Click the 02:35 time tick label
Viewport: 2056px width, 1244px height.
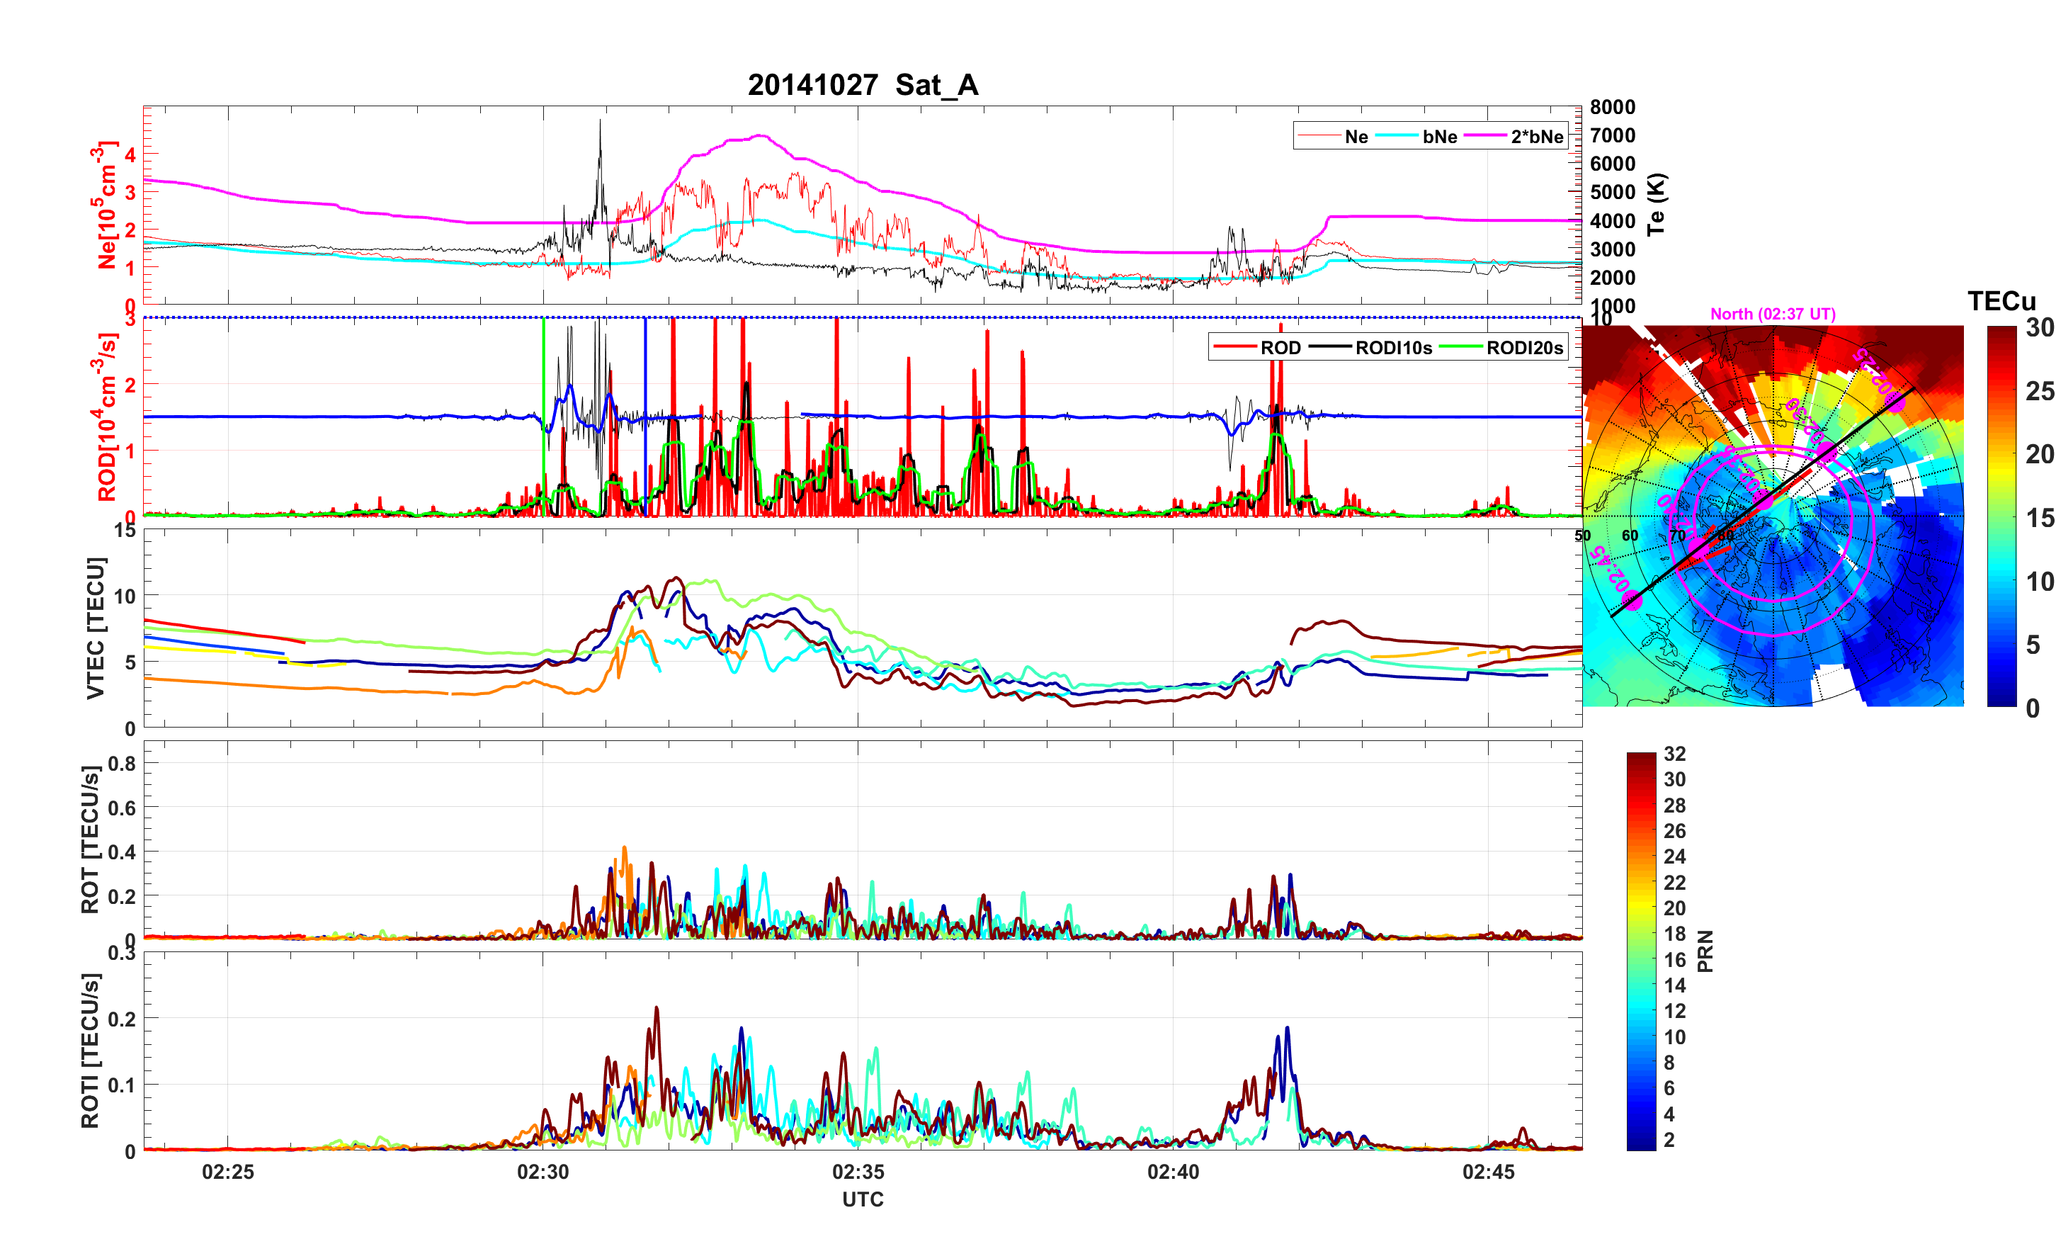[858, 1171]
